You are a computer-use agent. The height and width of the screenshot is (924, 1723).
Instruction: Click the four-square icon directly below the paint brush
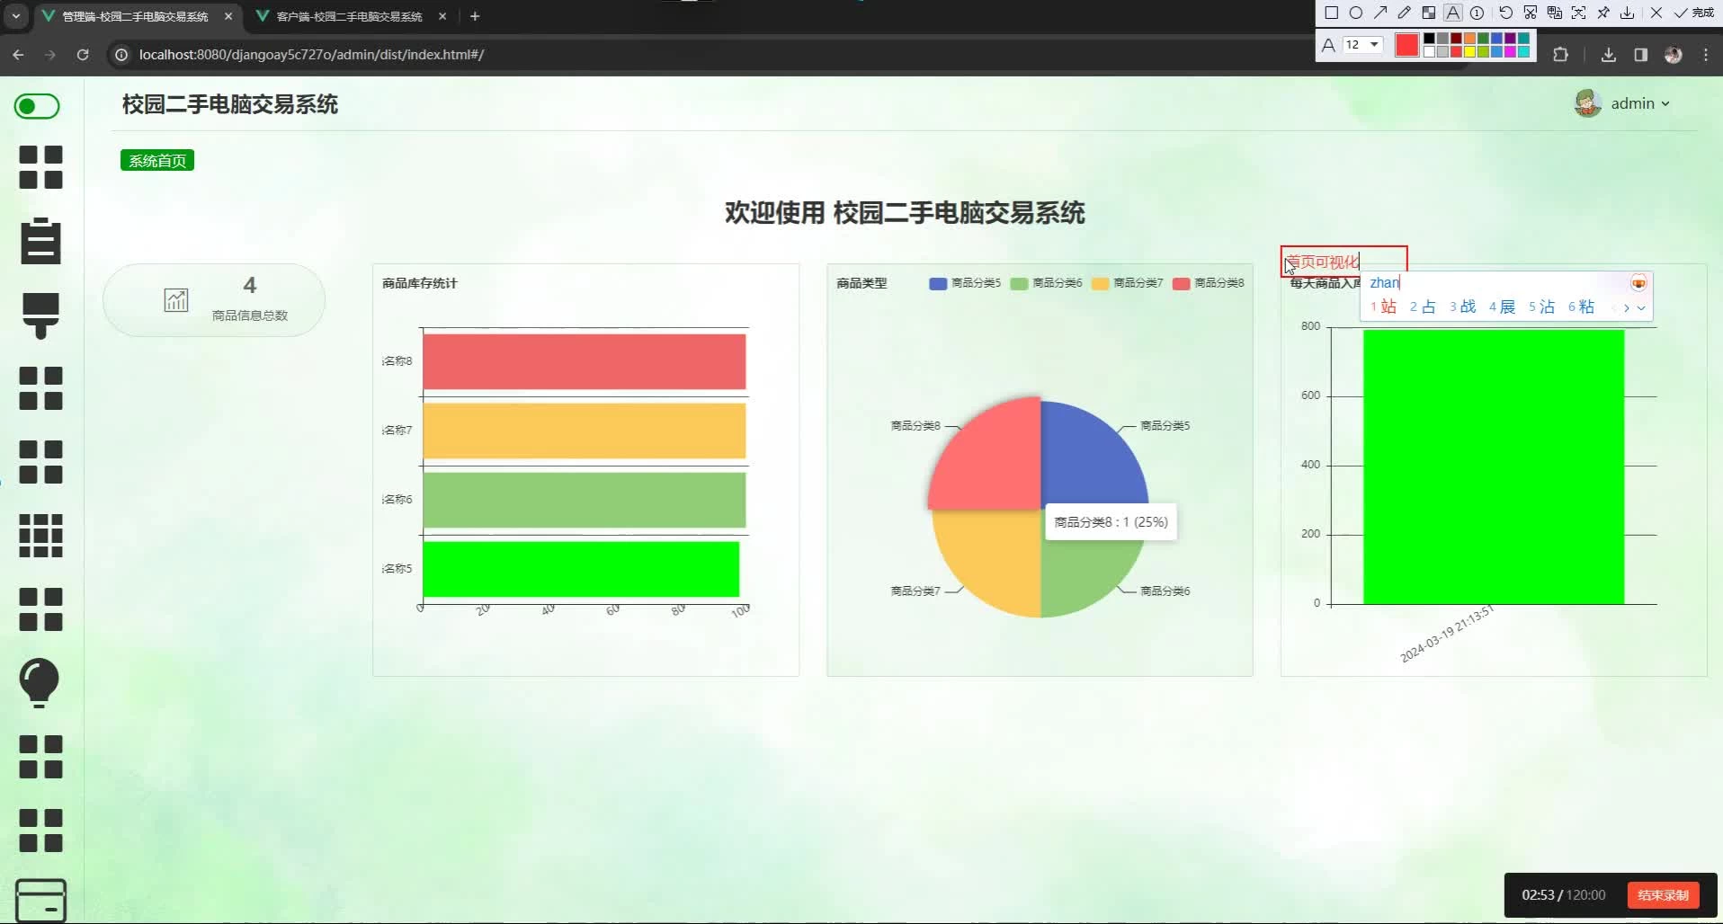coord(40,388)
